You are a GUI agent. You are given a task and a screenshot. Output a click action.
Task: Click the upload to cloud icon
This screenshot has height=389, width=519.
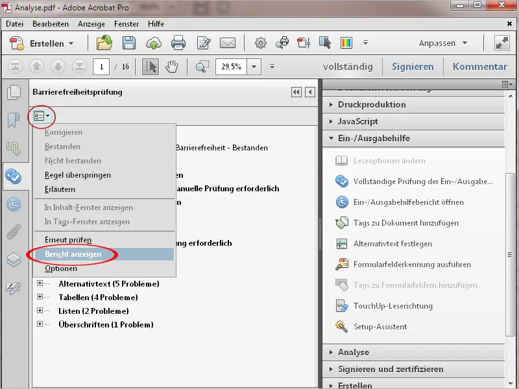[154, 43]
